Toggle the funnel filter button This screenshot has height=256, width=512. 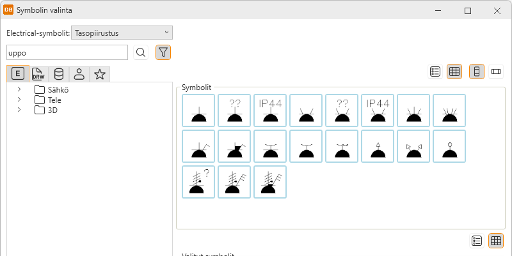[163, 52]
